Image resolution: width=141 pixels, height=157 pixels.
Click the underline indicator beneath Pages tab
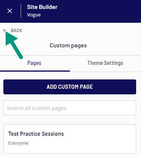[x=35, y=71]
